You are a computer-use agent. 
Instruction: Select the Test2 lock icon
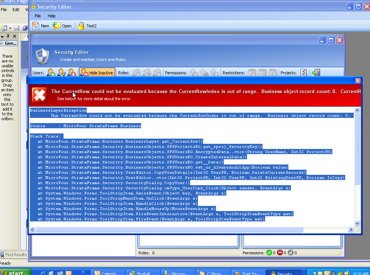pos(81,26)
